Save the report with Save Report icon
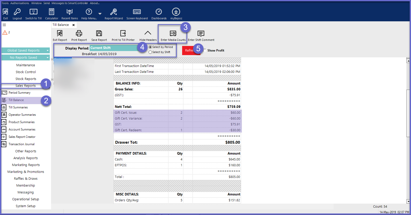The width and height of the screenshot is (411, 215). pyautogui.click(x=99, y=34)
